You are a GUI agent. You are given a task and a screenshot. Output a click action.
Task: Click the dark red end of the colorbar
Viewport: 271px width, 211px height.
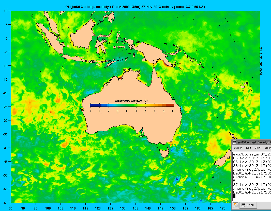point(170,105)
